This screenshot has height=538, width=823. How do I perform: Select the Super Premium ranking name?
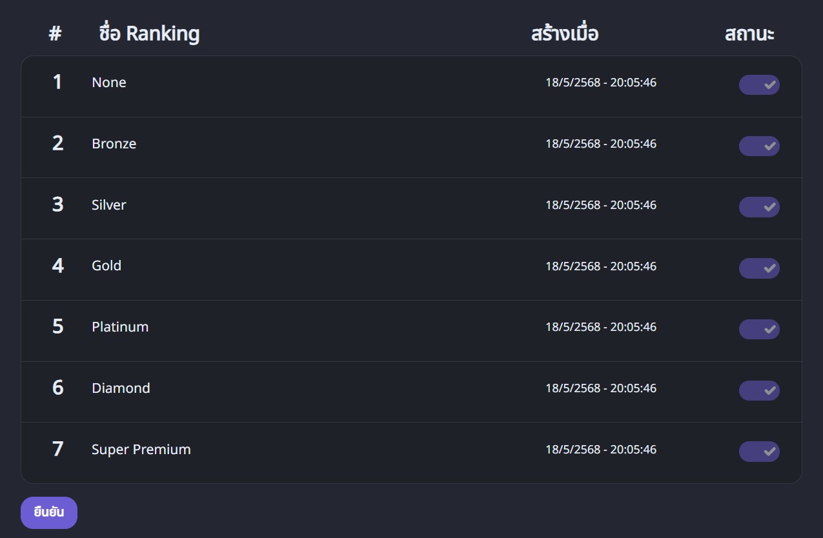coord(141,450)
